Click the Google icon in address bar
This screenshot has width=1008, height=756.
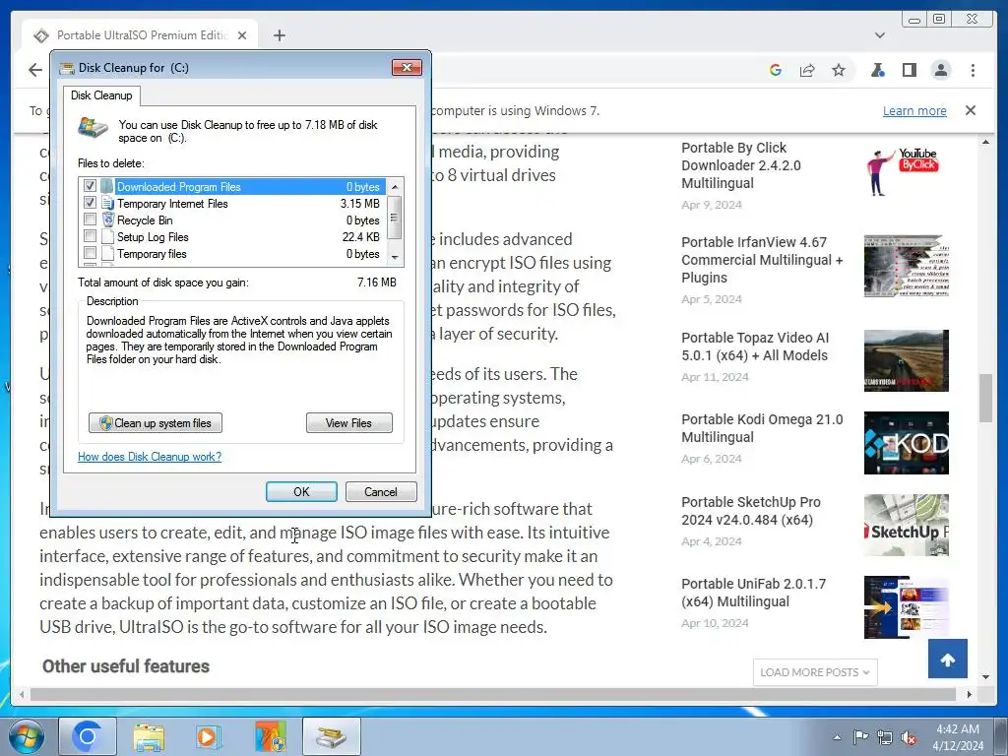click(x=776, y=70)
